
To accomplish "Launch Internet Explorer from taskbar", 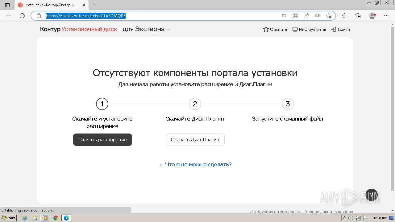I will [25, 218].
